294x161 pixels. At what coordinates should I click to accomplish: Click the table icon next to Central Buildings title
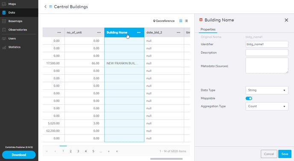(x=50, y=7)
